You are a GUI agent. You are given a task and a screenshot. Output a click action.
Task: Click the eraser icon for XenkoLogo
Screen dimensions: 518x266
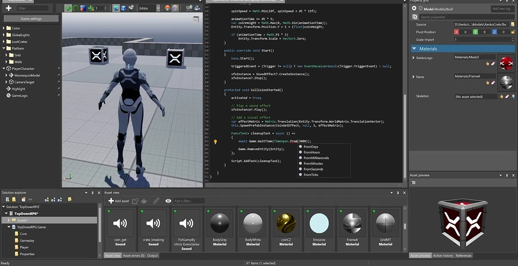[493, 63]
